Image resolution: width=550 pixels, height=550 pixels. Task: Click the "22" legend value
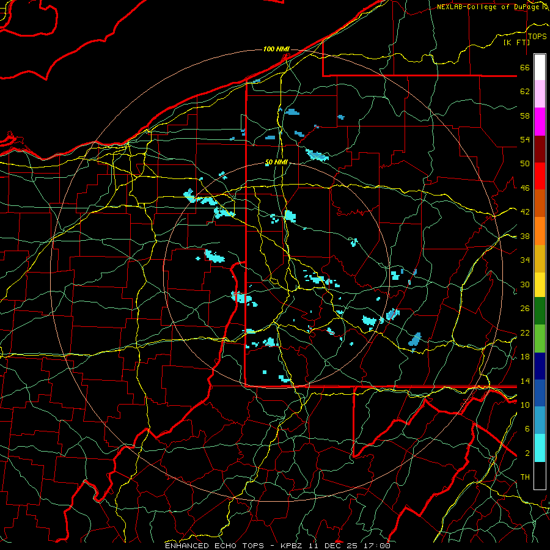pos(525,332)
